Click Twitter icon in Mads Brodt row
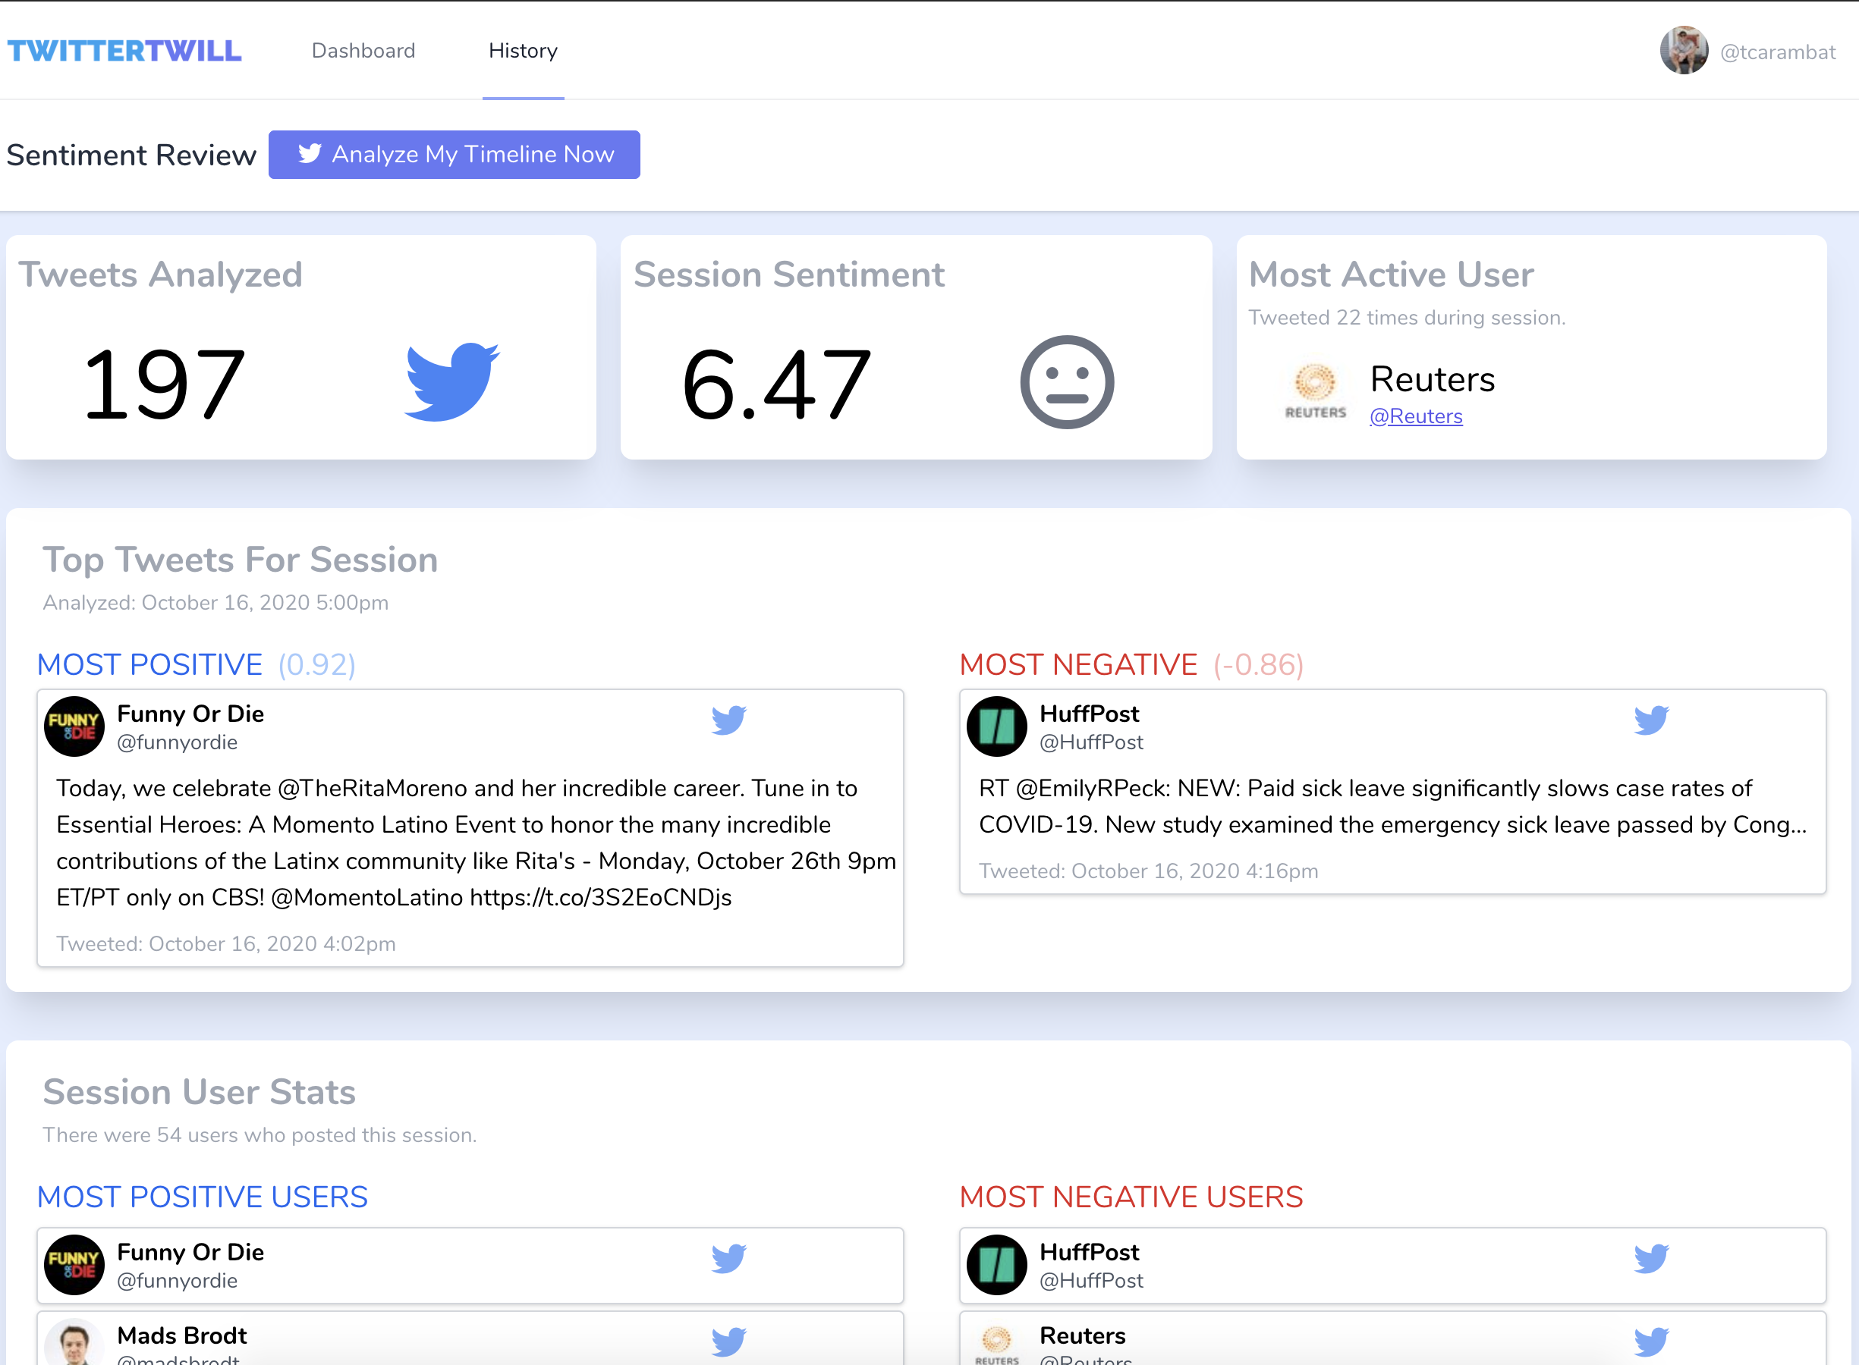Viewport: 1859px width, 1365px height. point(728,1341)
